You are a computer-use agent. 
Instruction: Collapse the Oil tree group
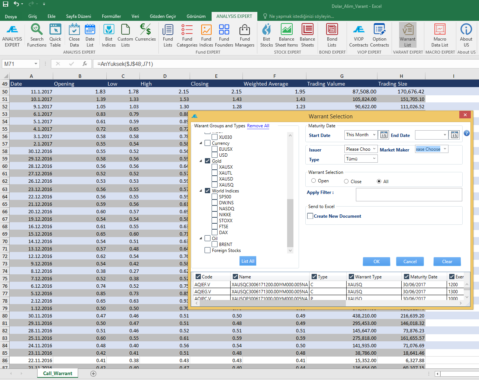[x=201, y=239]
